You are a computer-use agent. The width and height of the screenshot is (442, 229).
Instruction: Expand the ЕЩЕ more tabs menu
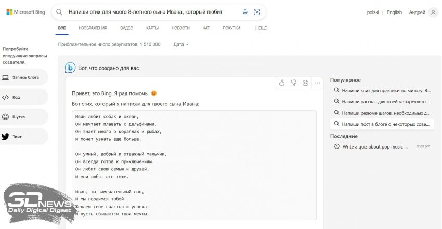[x=260, y=28]
